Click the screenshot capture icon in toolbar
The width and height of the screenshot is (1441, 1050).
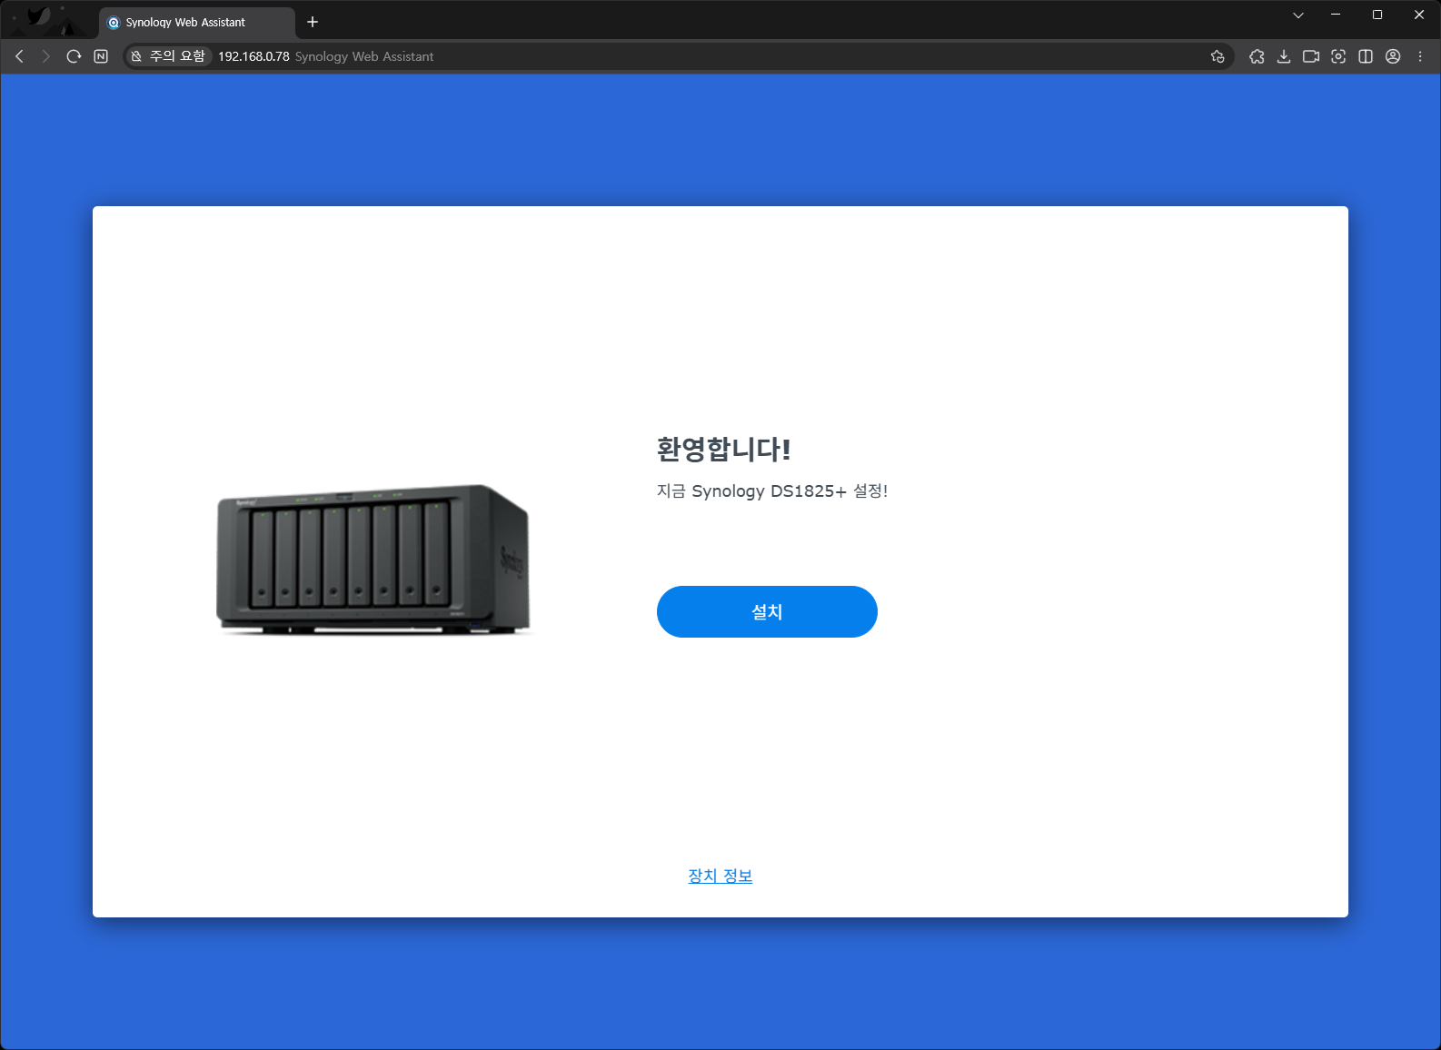pyautogui.click(x=1338, y=56)
